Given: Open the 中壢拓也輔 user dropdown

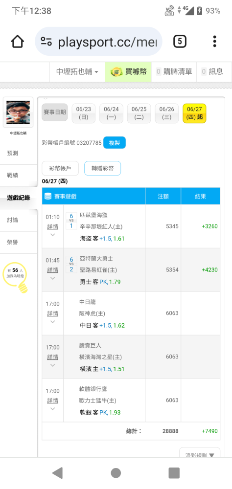Looking at the screenshot, I should click(77, 72).
